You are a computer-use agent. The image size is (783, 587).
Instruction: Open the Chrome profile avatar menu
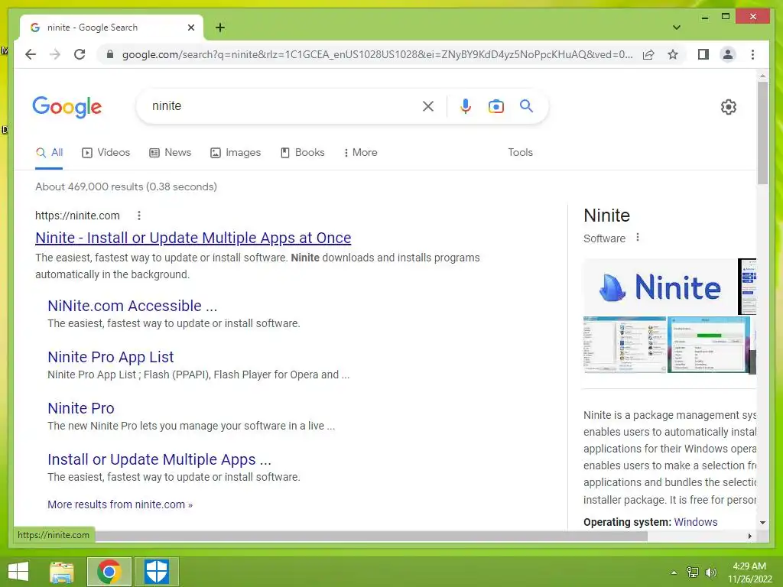click(x=728, y=54)
